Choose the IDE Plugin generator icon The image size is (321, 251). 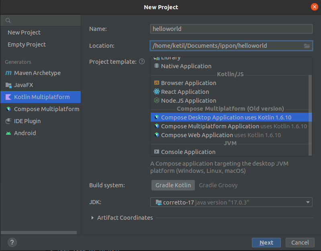click(x=8, y=121)
